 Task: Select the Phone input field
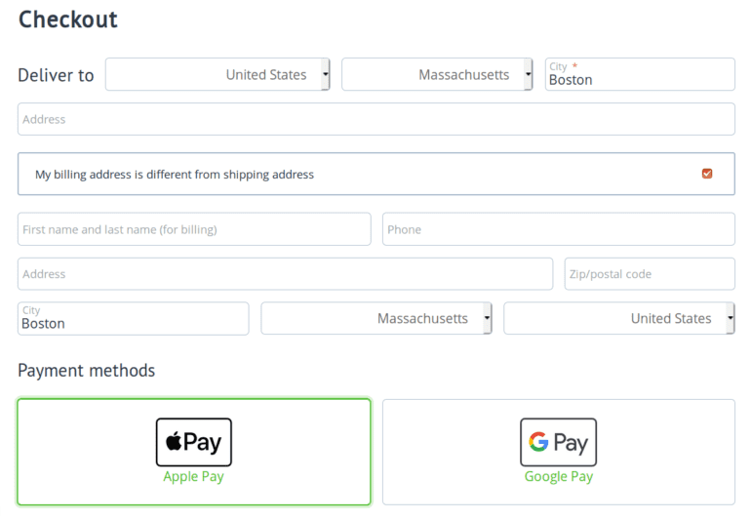click(x=558, y=229)
